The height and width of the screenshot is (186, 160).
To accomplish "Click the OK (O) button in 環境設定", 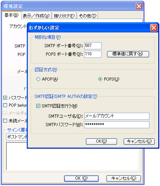I will (81, 178).
